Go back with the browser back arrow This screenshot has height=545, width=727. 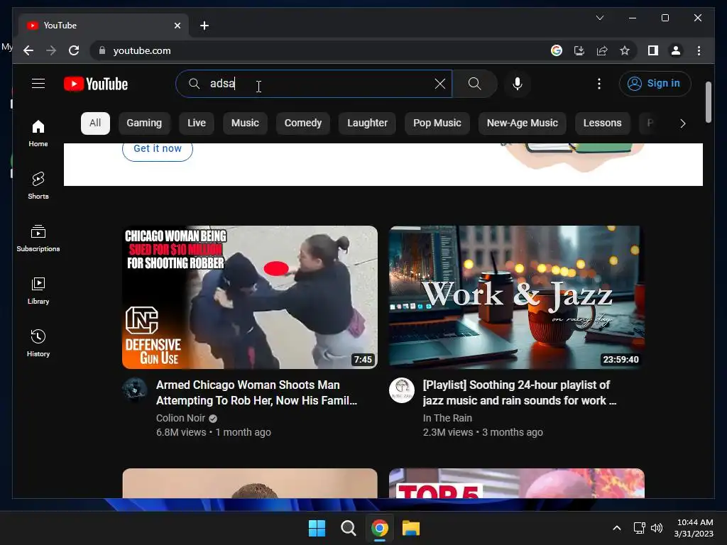[x=28, y=50]
